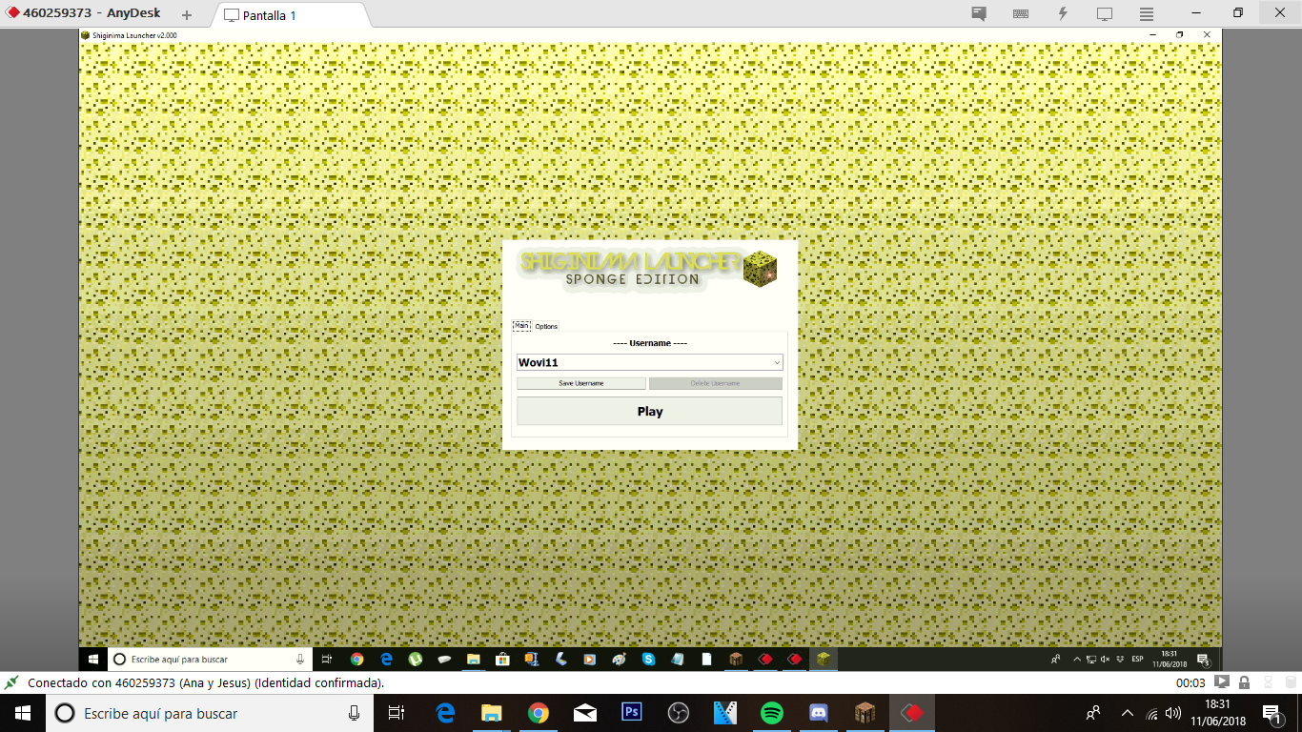The image size is (1302, 732).
Task: Click the Save Username button
Action: 580,383
